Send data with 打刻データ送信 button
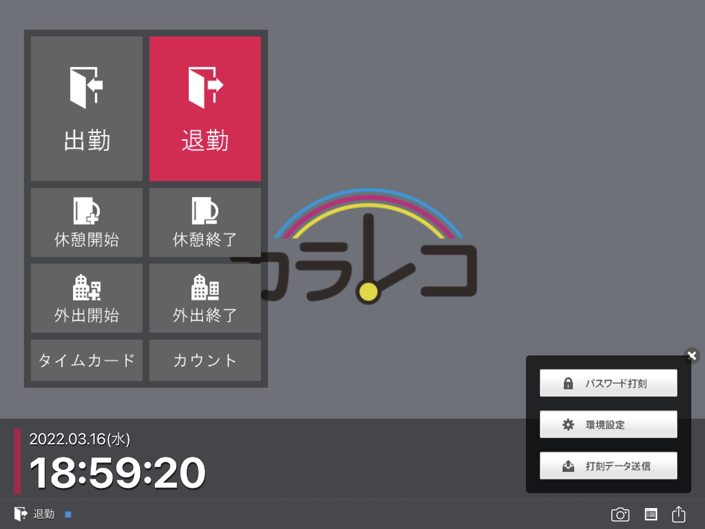The image size is (705, 529). coord(608,466)
